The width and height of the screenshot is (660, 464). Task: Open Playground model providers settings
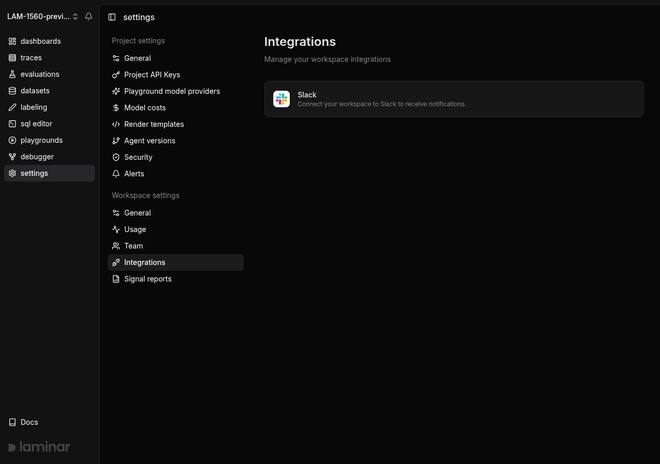[x=176, y=91]
